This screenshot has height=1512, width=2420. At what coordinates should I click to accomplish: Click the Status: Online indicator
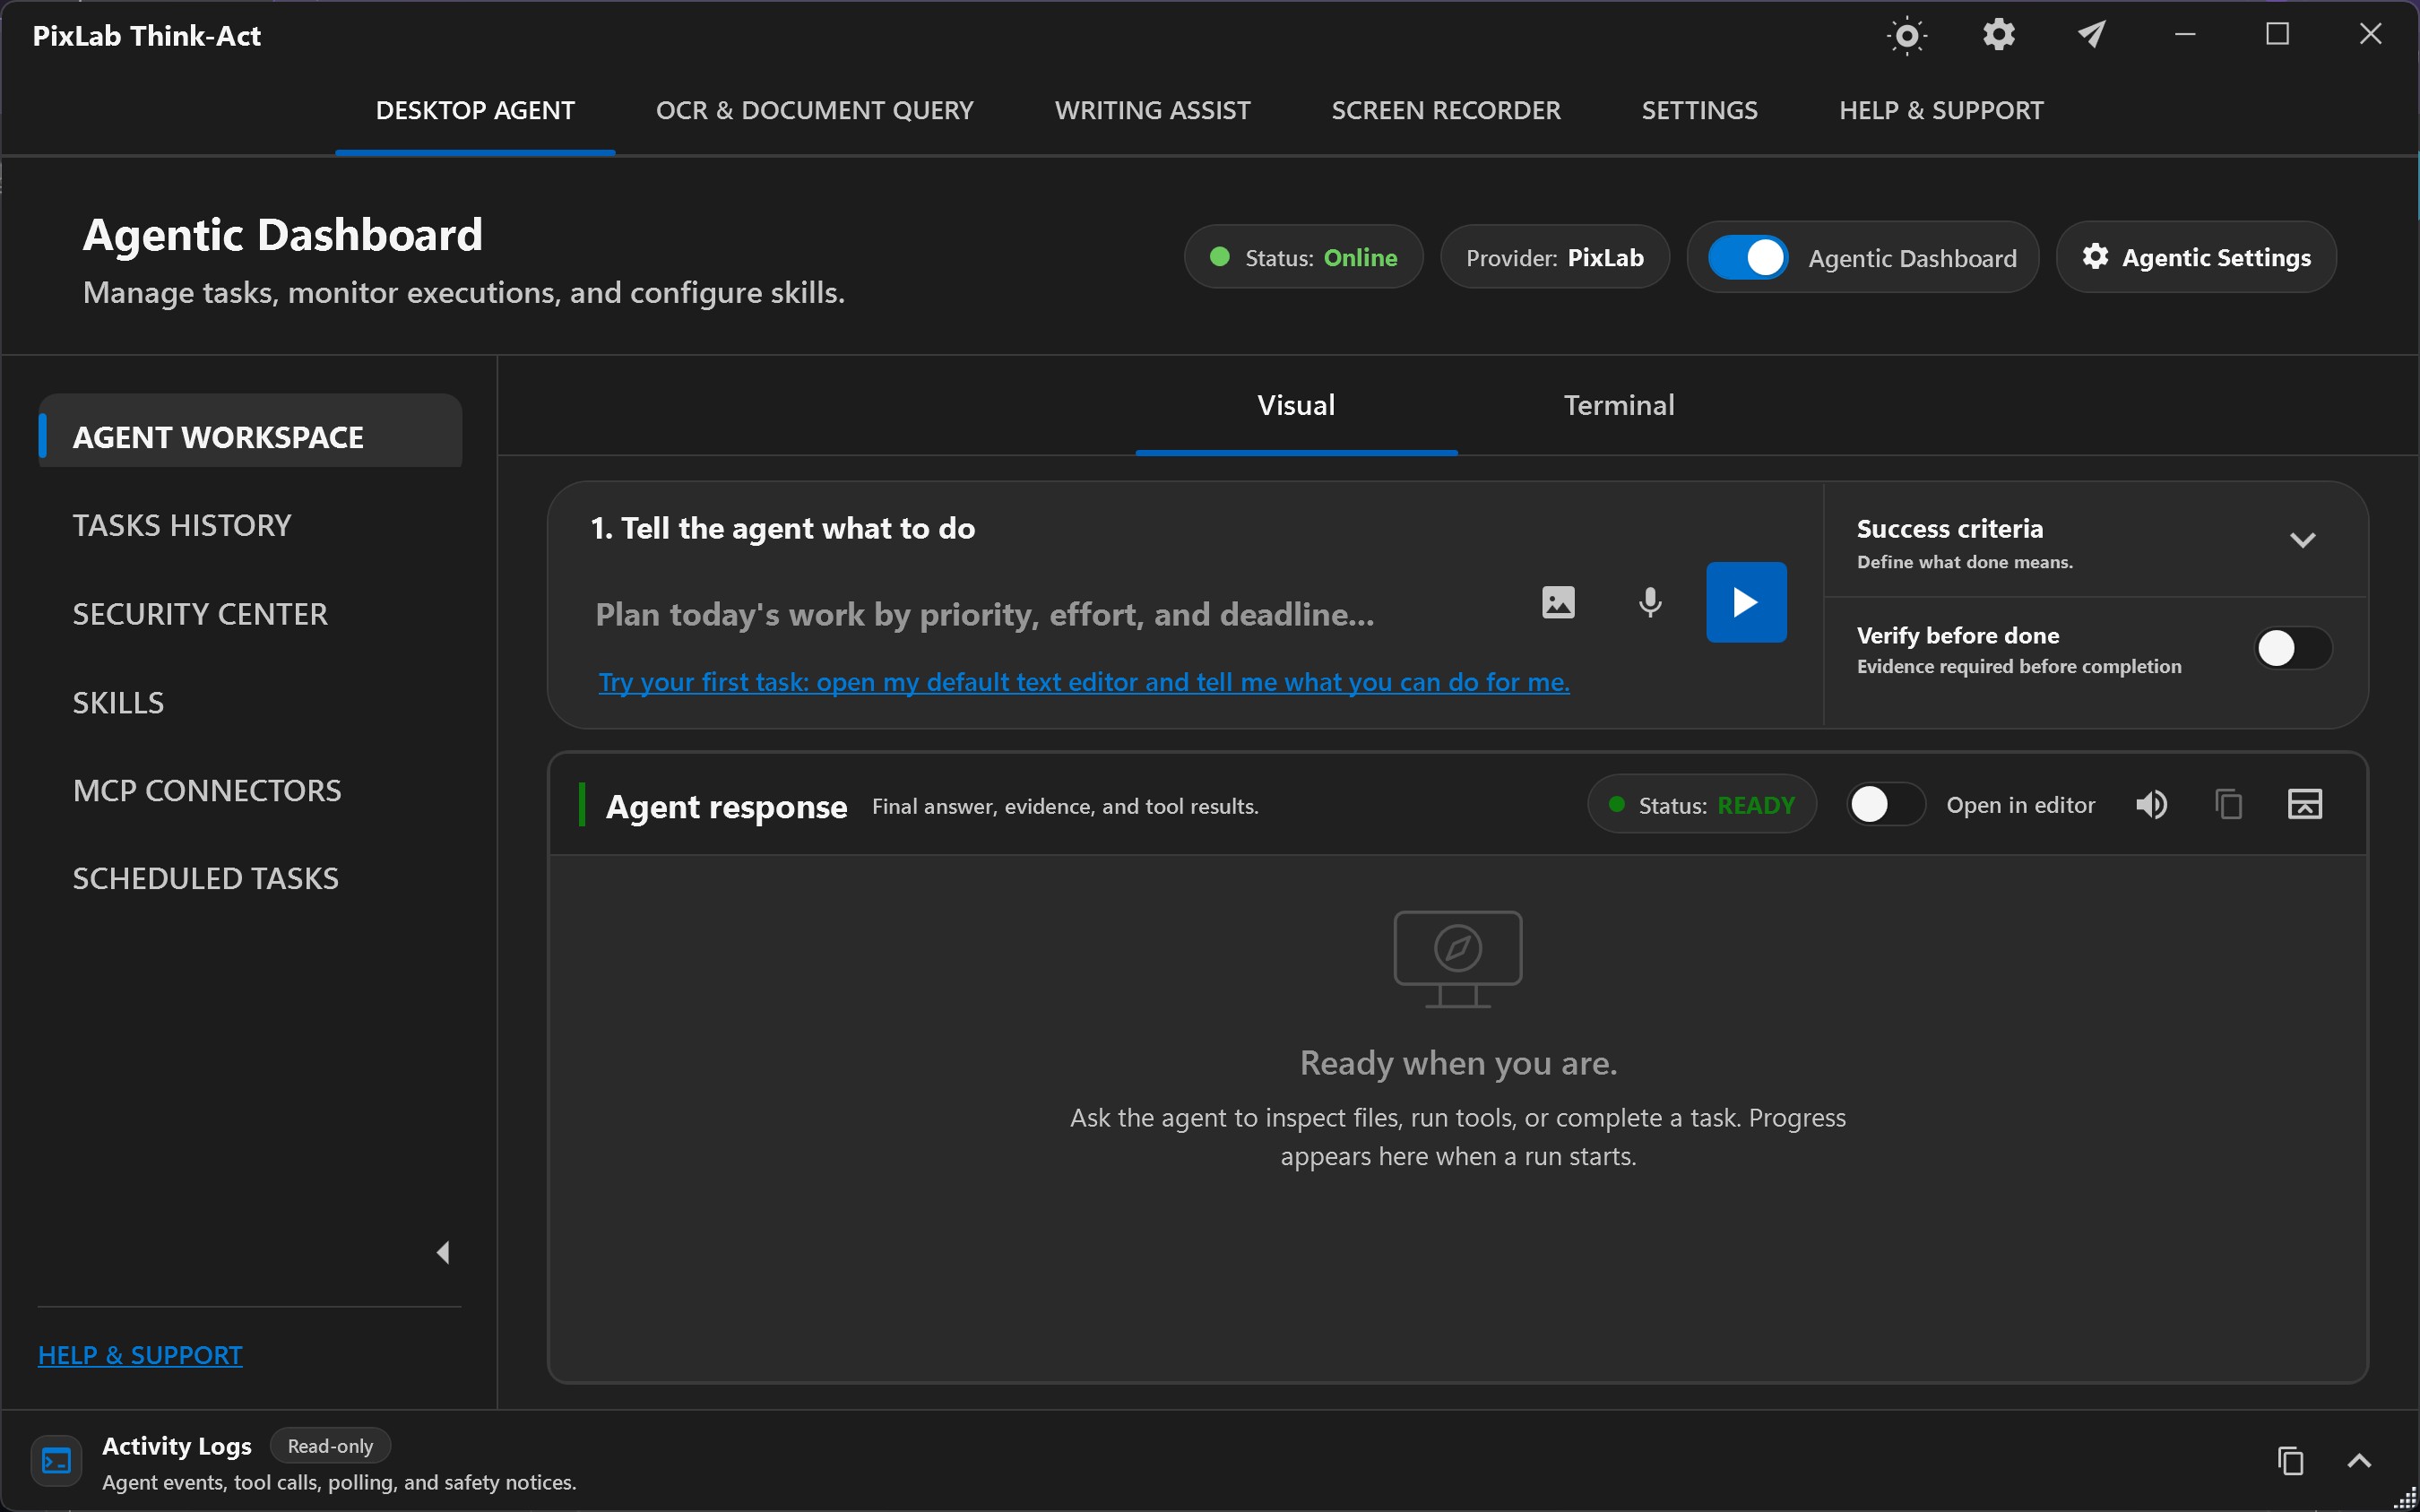click(1303, 257)
